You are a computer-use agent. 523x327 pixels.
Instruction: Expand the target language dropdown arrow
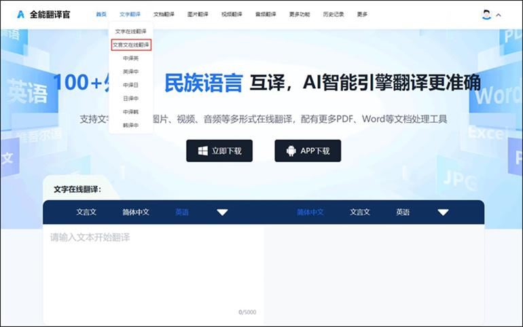click(x=443, y=212)
